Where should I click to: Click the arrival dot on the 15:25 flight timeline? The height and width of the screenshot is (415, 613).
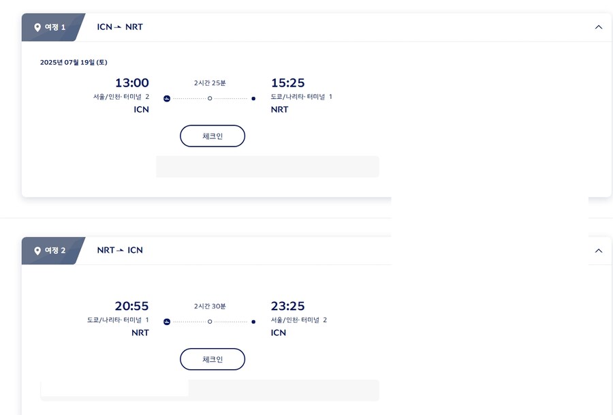tap(253, 99)
